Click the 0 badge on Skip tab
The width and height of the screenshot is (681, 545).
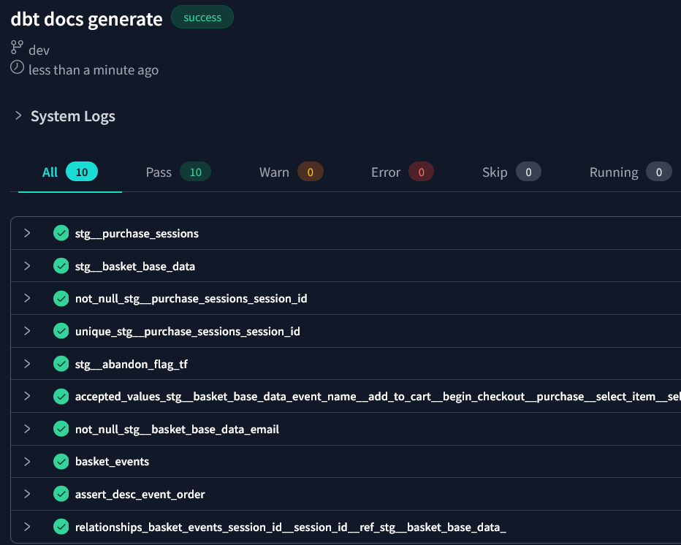528,172
